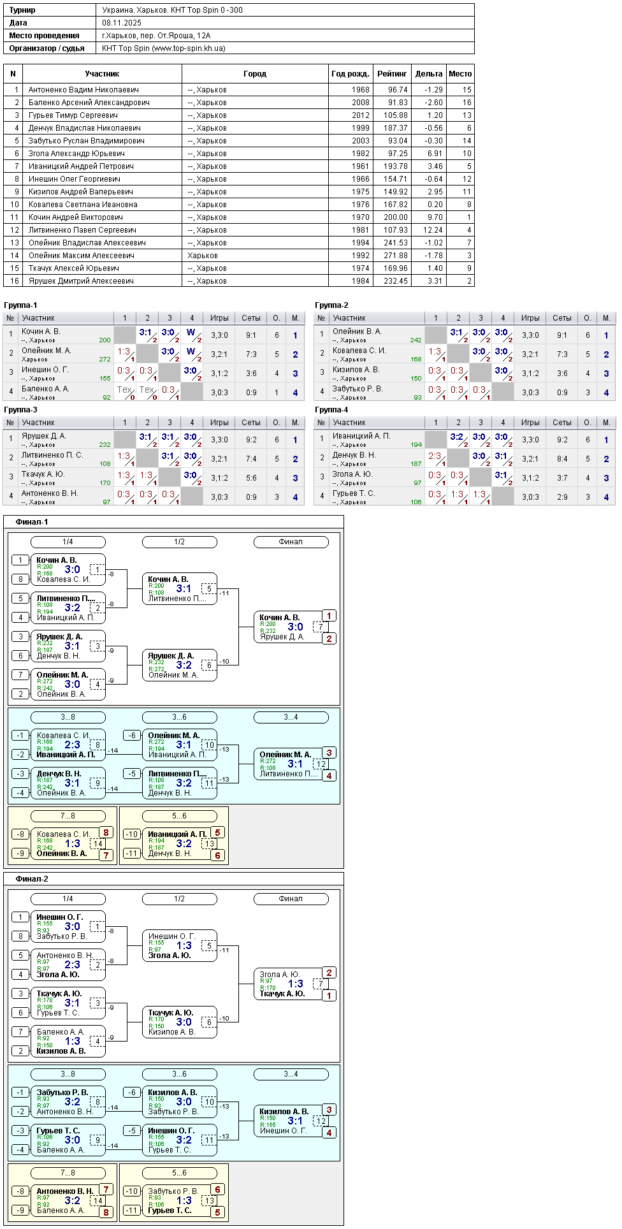
Task: Select participant Ткачук Алексей Юрьевич
Action: (74, 268)
